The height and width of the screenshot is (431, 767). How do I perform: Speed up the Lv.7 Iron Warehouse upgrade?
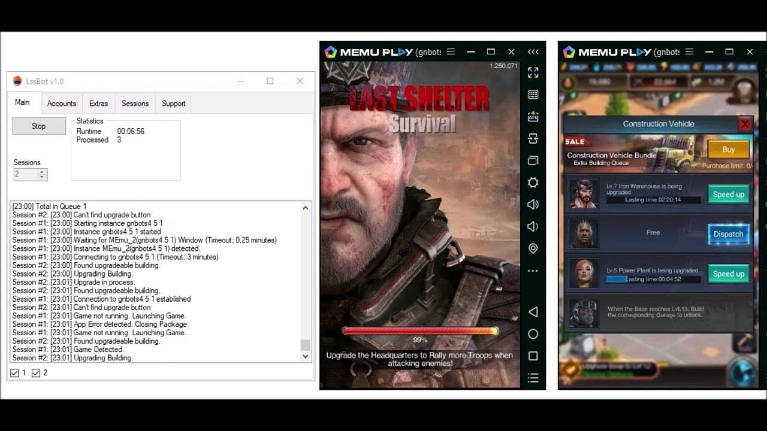coord(728,195)
